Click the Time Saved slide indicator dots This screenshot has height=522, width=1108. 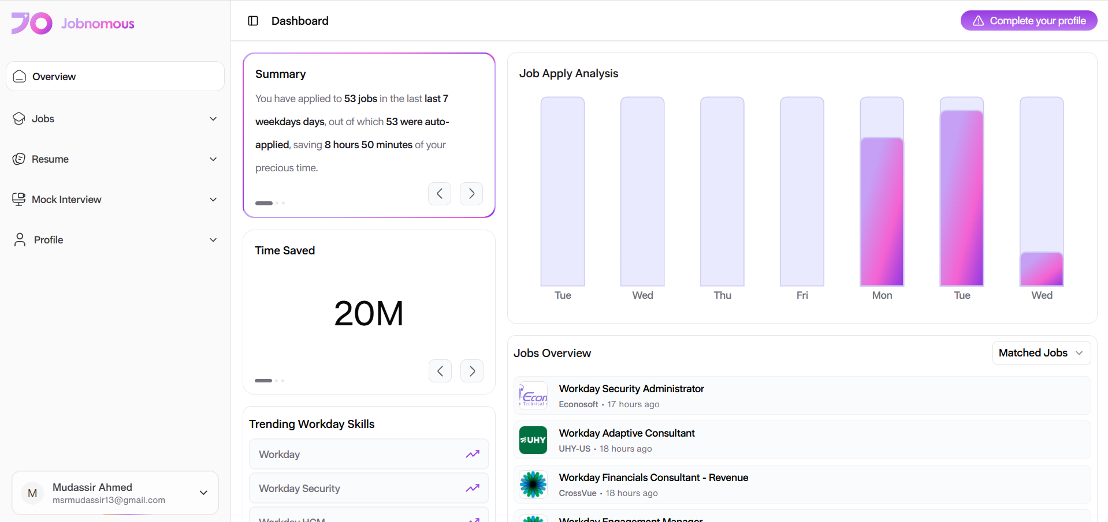click(270, 381)
